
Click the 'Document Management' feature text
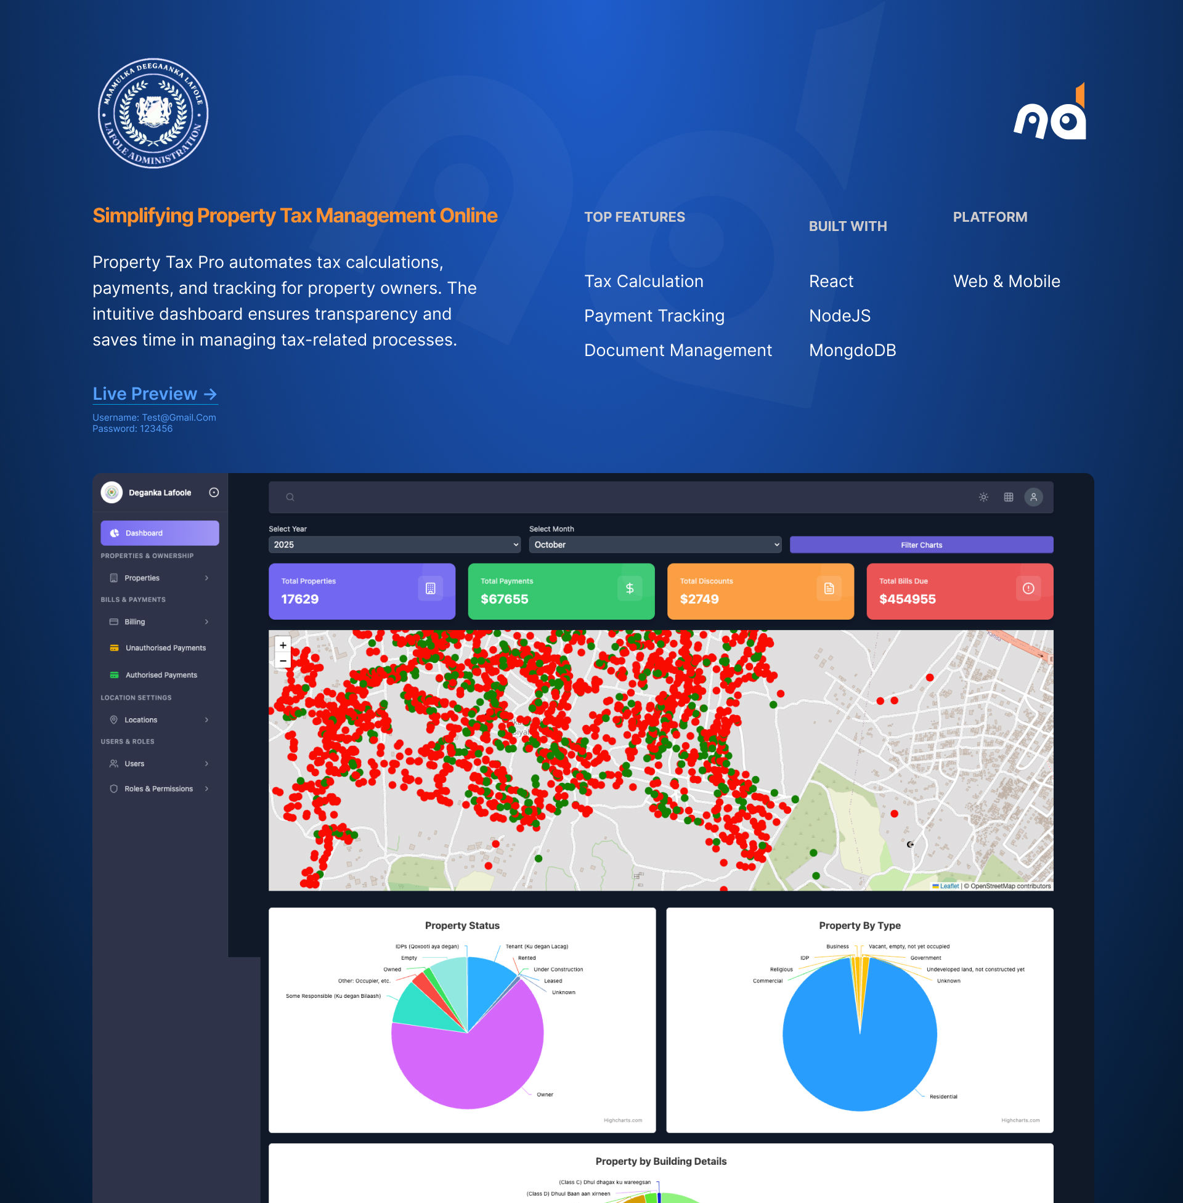678,350
